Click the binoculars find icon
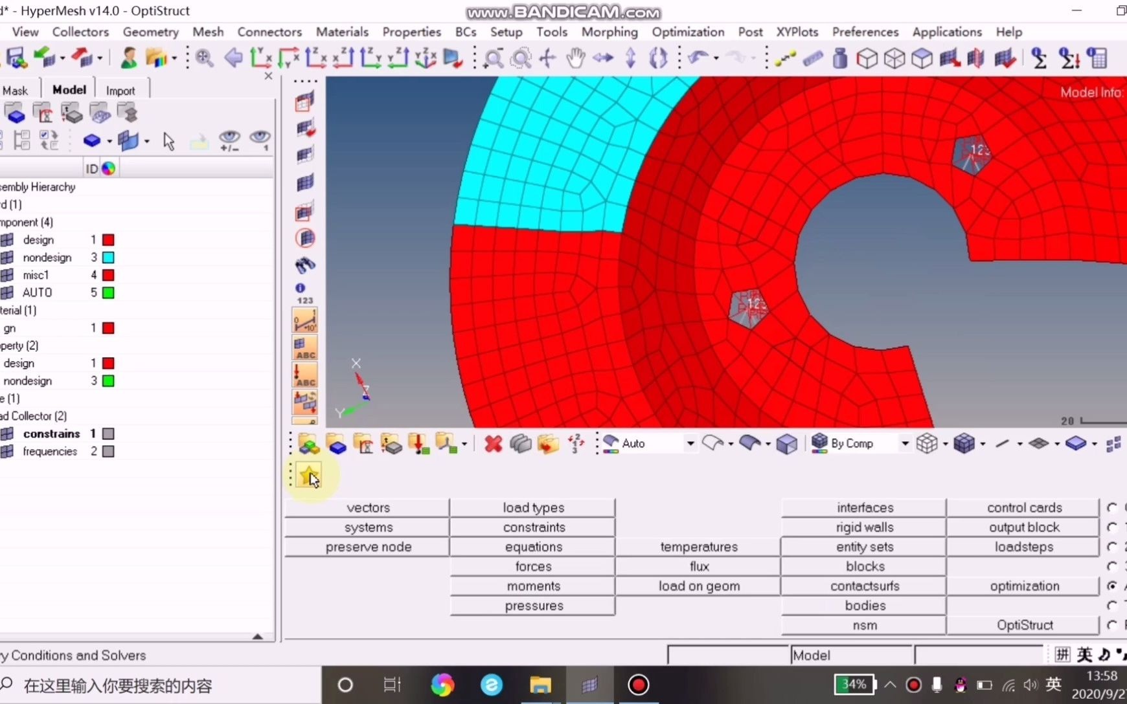This screenshot has height=704, width=1127. point(305,265)
